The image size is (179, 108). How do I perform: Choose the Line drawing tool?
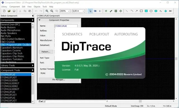pyautogui.click(x=127, y=11)
